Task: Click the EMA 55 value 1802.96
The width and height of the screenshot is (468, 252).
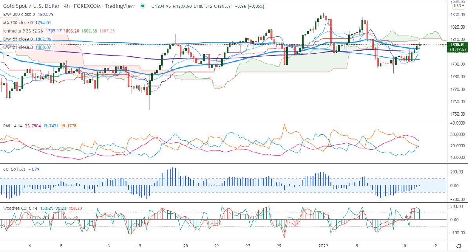Action: pyautogui.click(x=43, y=39)
